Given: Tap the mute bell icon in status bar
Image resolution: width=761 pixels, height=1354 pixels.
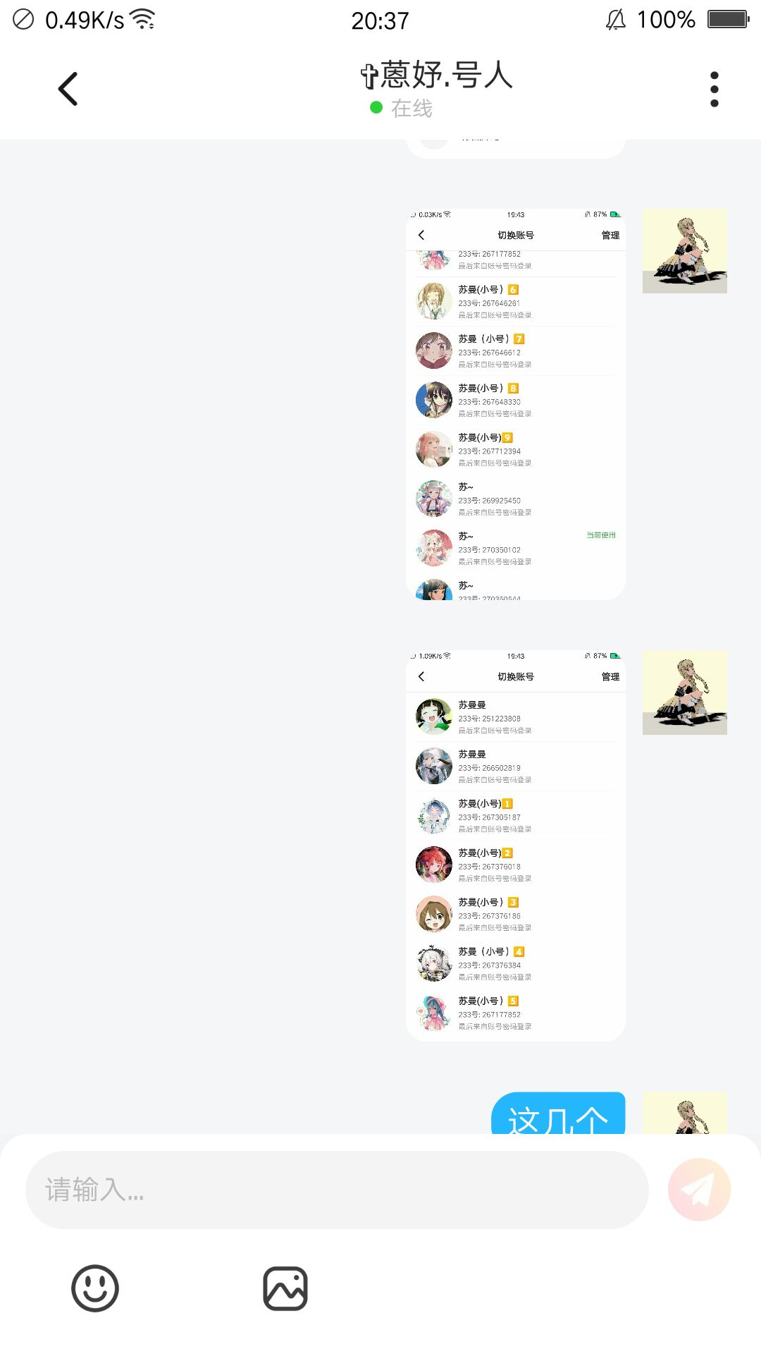Looking at the screenshot, I should click(x=616, y=20).
